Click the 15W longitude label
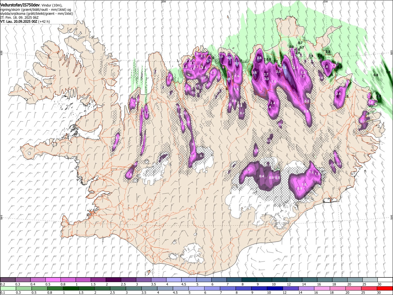The width and height of the screenshot is (393, 295). [325, 2]
